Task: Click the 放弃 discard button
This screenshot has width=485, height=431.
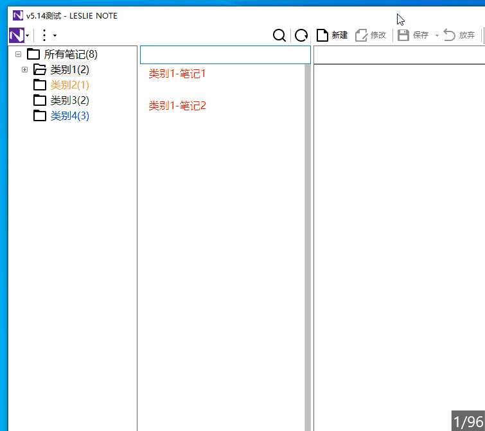Action: coord(459,35)
